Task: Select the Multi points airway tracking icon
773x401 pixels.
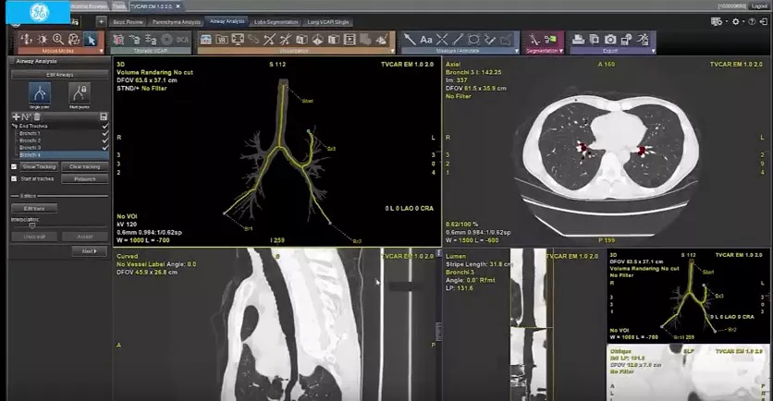Action: [x=80, y=93]
